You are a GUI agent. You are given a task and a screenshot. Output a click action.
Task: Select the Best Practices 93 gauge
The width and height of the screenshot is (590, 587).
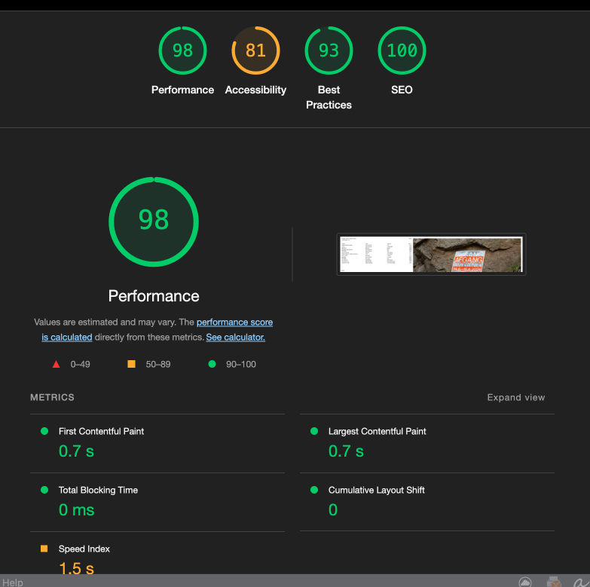point(329,51)
